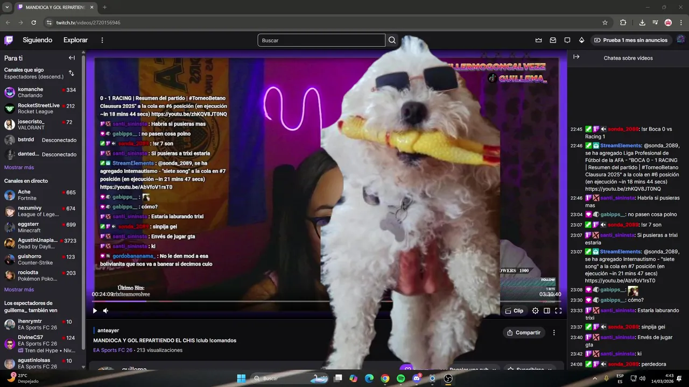Play the video

(95, 311)
